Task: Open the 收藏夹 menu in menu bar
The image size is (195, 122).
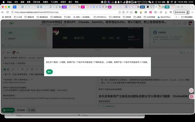Action: (x=45, y=2)
